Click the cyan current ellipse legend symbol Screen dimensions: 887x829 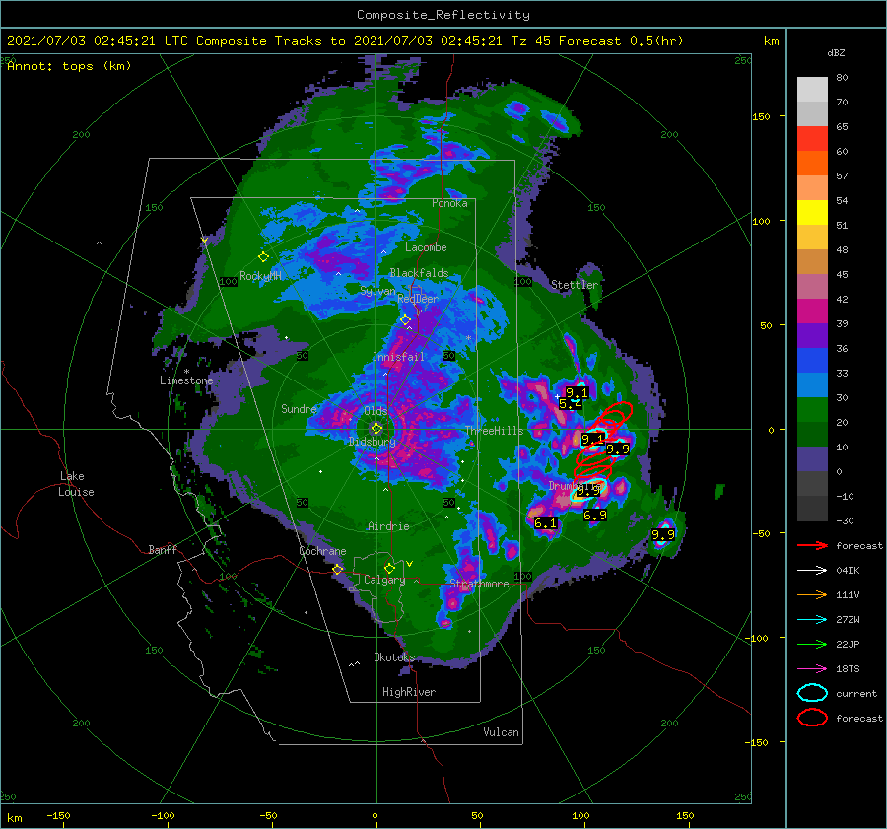pyautogui.click(x=812, y=693)
